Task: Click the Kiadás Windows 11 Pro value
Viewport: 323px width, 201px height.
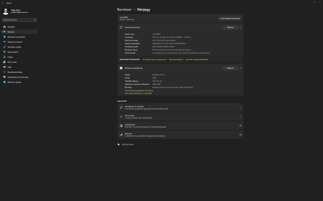Action: pos(158,75)
